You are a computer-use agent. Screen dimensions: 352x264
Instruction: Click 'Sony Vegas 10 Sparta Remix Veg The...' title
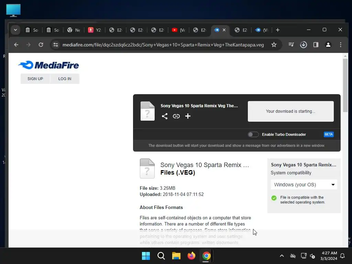[199, 106]
